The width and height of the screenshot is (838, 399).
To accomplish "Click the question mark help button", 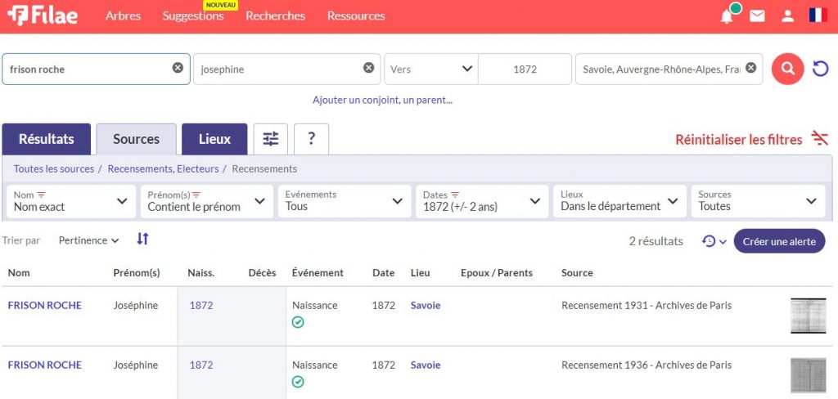I will [x=311, y=139].
